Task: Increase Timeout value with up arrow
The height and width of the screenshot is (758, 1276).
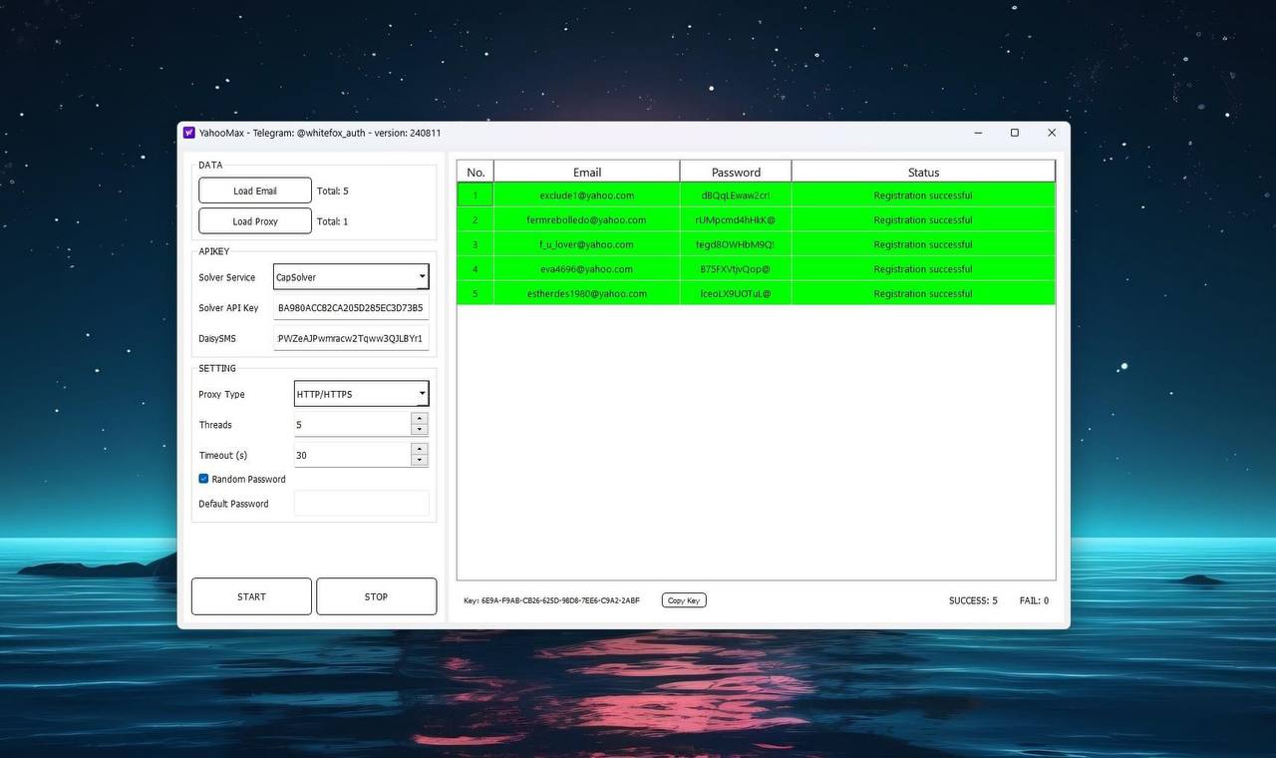Action: tap(420, 449)
